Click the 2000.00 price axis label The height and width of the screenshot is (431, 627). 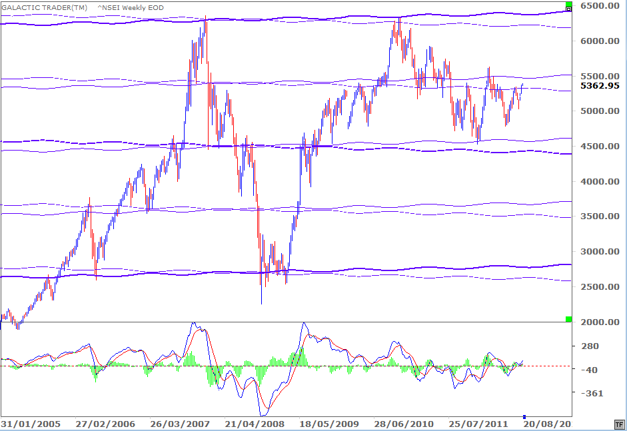(x=600, y=322)
